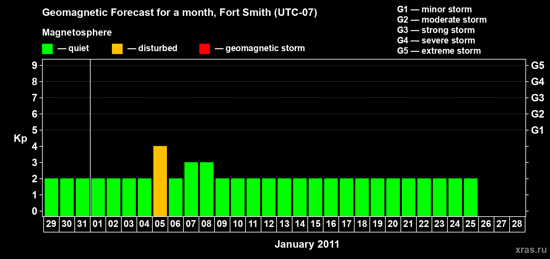Click the G2 label on right axis
This screenshot has width=550, height=259.
[x=538, y=114]
